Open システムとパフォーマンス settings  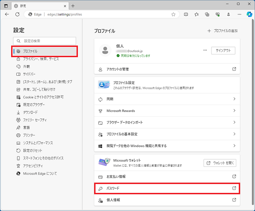[x=35, y=143]
